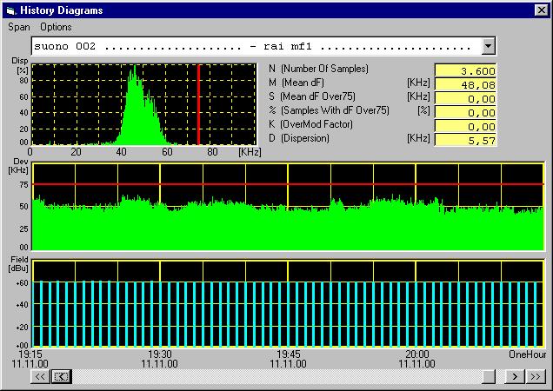
Task: Open the Options menu
Action: tap(56, 27)
